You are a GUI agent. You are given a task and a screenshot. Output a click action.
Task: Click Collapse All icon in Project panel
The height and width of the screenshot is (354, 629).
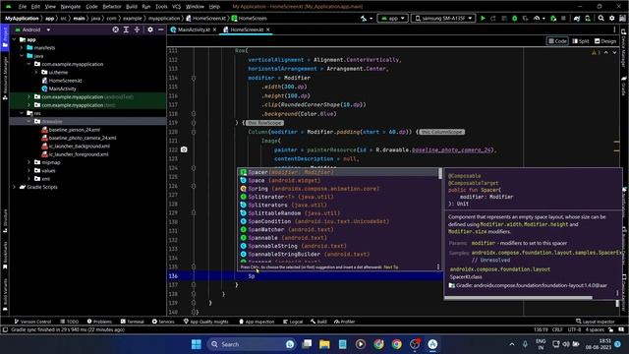pyautogui.click(x=137, y=29)
